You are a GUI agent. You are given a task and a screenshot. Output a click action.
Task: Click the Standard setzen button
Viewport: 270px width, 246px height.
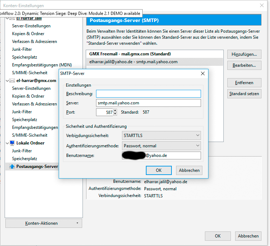tap(244, 94)
